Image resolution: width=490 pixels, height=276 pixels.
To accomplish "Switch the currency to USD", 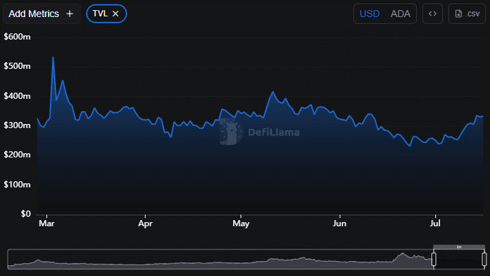I will (369, 14).
